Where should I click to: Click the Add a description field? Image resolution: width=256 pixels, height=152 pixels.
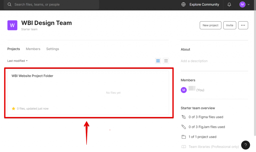(194, 61)
